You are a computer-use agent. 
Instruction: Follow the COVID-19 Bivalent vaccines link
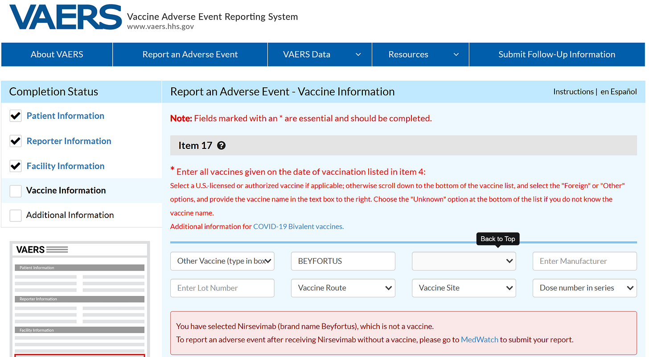pos(298,226)
